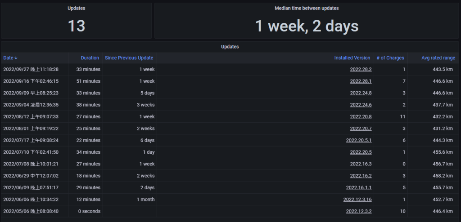Sort by Since Previous Update column
Screen dimensions: 461x222
pos(129,58)
